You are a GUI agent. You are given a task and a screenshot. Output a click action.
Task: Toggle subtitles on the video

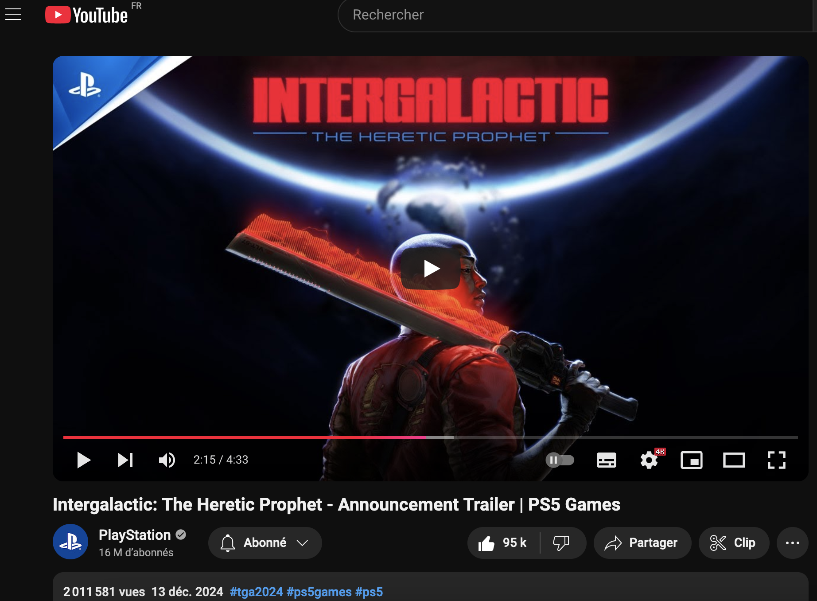coord(606,460)
